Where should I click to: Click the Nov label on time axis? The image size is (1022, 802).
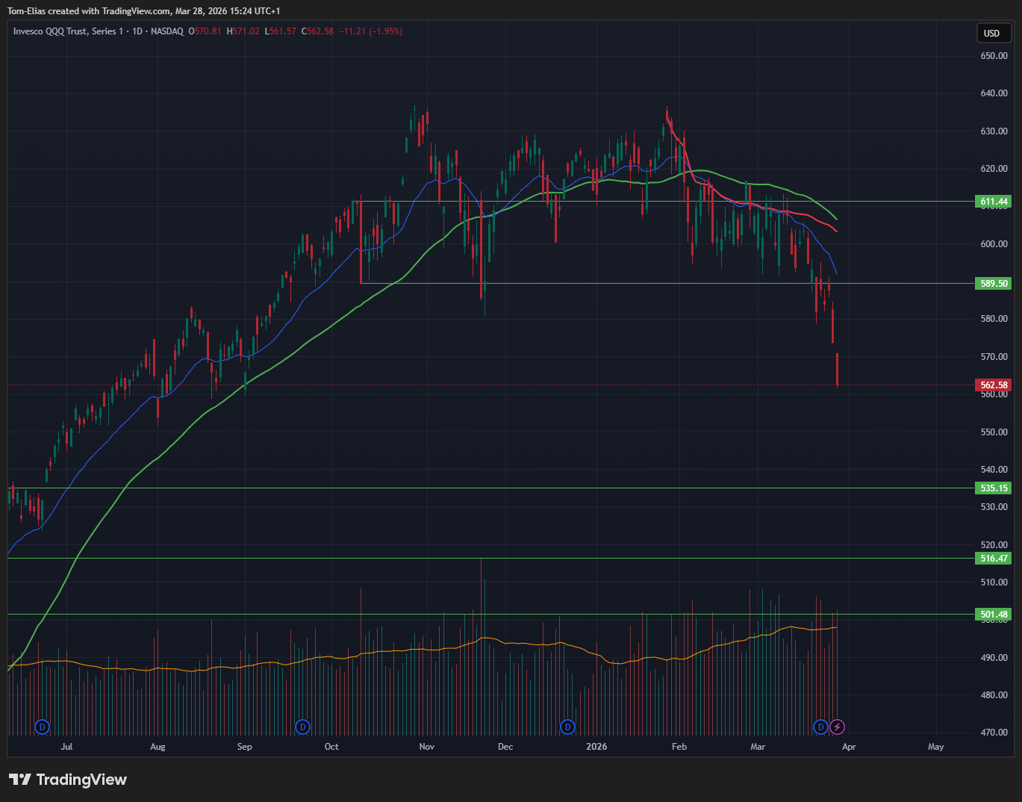click(427, 747)
